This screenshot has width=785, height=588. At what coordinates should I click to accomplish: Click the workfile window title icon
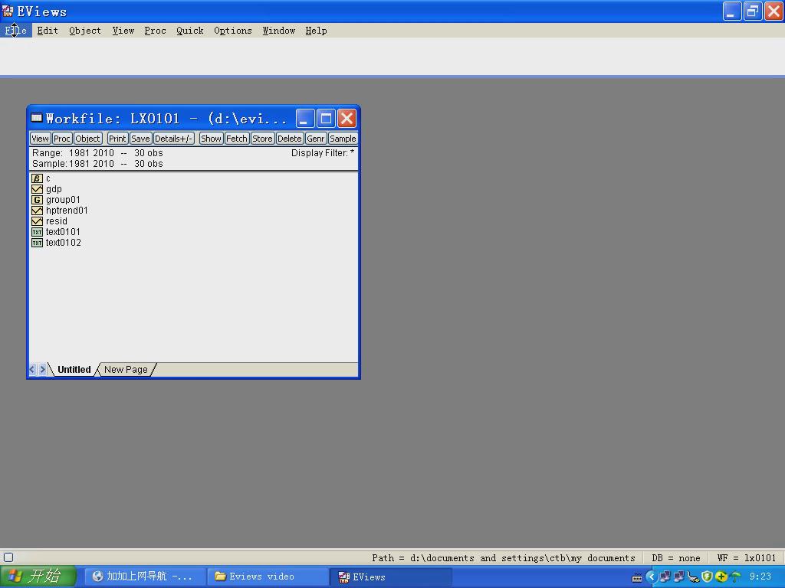coord(37,118)
